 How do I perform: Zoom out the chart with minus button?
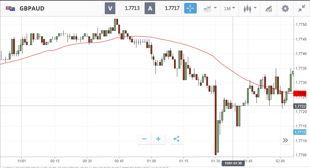[144, 139]
